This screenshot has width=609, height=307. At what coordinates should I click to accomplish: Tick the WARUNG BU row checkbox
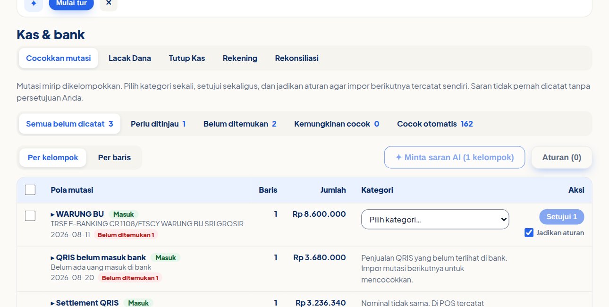click(30, 216)
